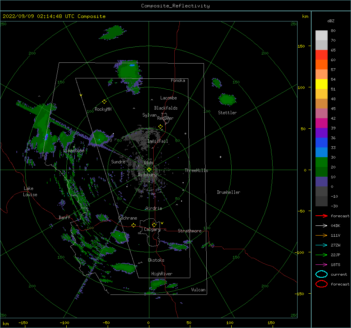Image resolution: width=351 pixels, height=328 pixels.
Task: Click the yellow diamond marker near Cochrane
Action: 133,225
